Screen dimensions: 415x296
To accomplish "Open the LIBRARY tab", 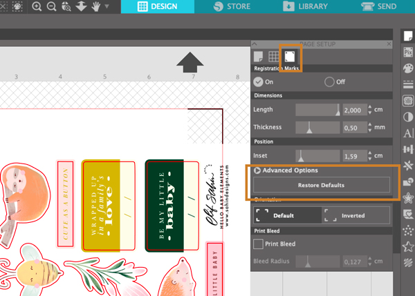I will coord(305,6).
